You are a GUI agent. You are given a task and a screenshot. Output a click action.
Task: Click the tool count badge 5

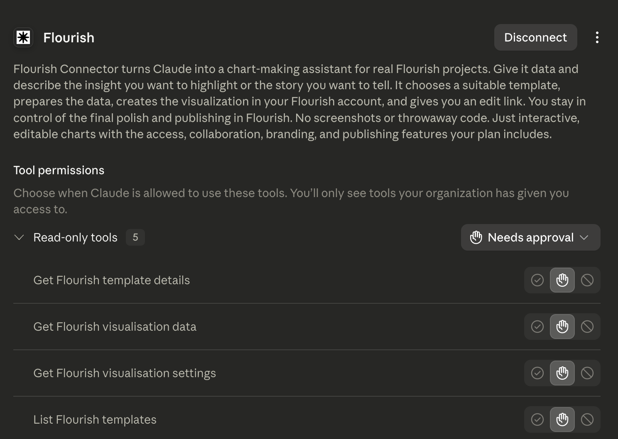pos(135,237)
